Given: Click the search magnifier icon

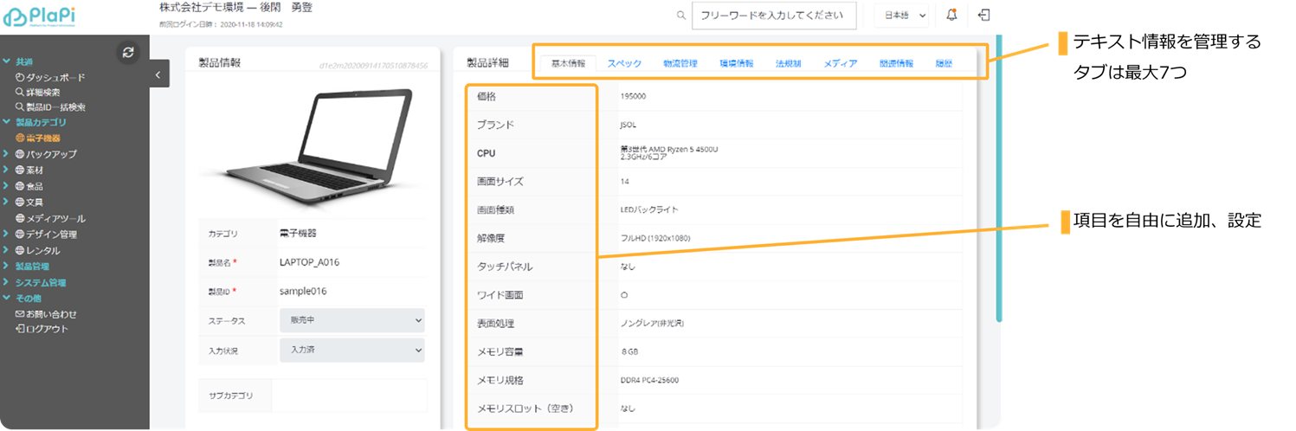Looking at the screenshot, I should (681, 16).
